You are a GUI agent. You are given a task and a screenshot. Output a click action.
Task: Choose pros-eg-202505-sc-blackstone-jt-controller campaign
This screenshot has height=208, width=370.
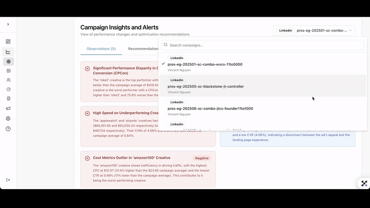click(x=205, y=86)
